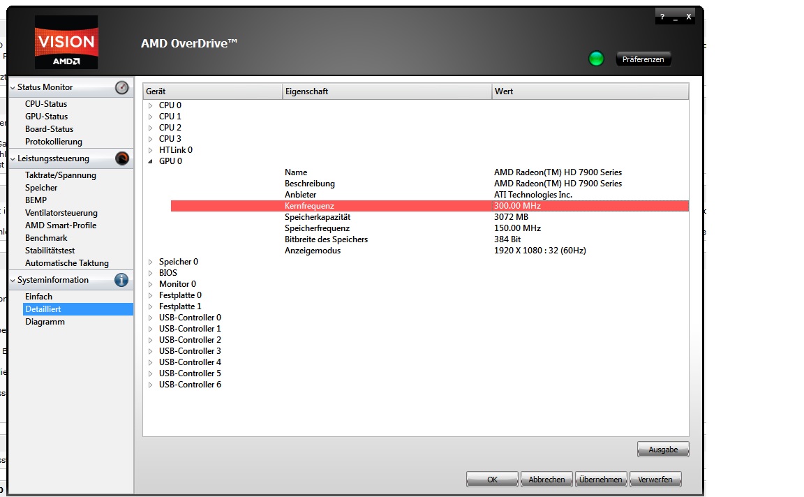Click the Systeminformation info icon
Image resolution: width=804 pixels, height=497 pixels.
[121, 280]
